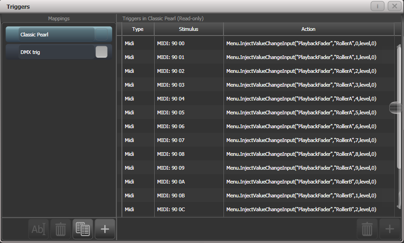Click the Stimulus column header
This screenshot has width=404, height=243.
188,29
